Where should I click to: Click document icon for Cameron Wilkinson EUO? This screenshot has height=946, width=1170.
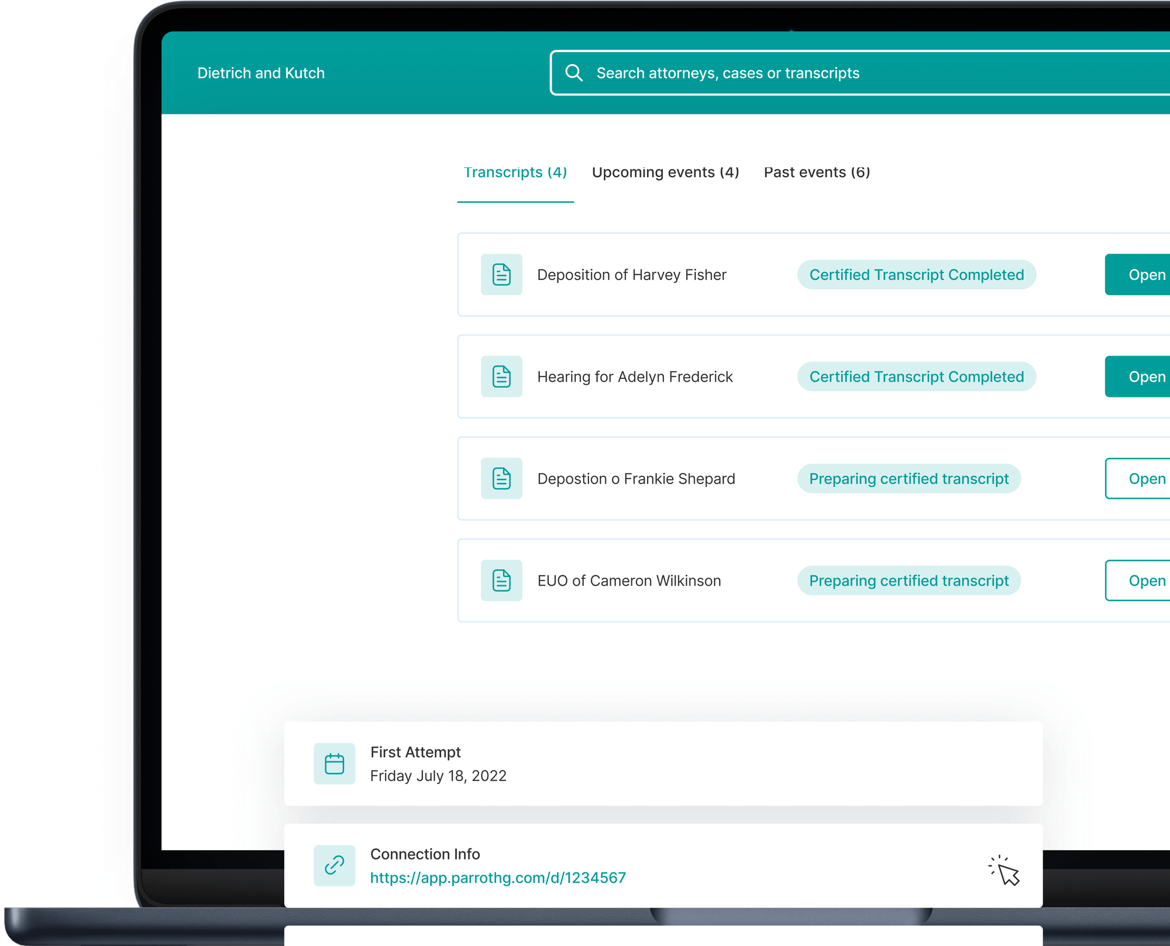pos(501,581)
